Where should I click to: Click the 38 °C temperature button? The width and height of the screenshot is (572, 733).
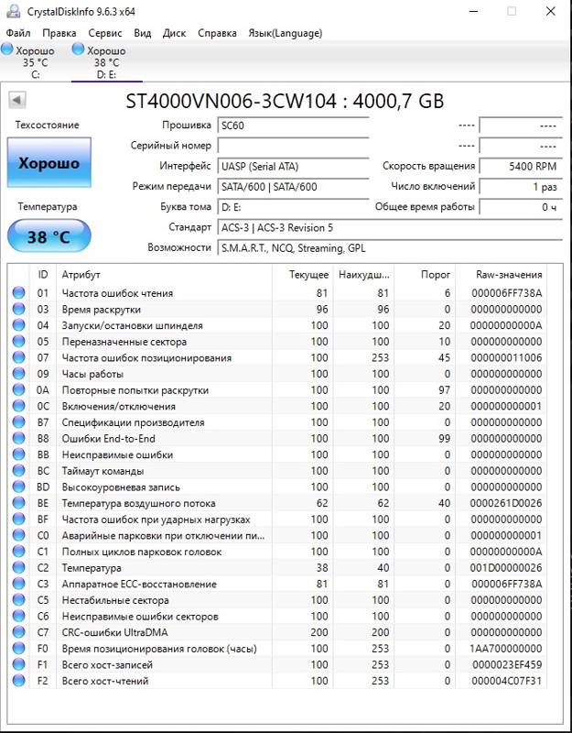pos(49,236)
